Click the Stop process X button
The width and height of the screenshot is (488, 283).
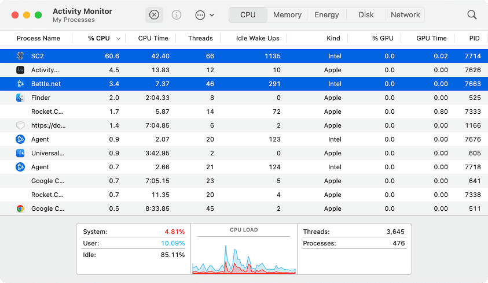pos(154,15)
